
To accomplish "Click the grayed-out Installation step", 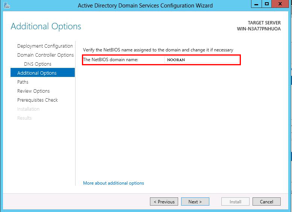I will pos(28,109).
